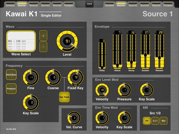Screen dimensions: 179x134
Task: Click the Coarse frequency knob
Action: point(53,77)
